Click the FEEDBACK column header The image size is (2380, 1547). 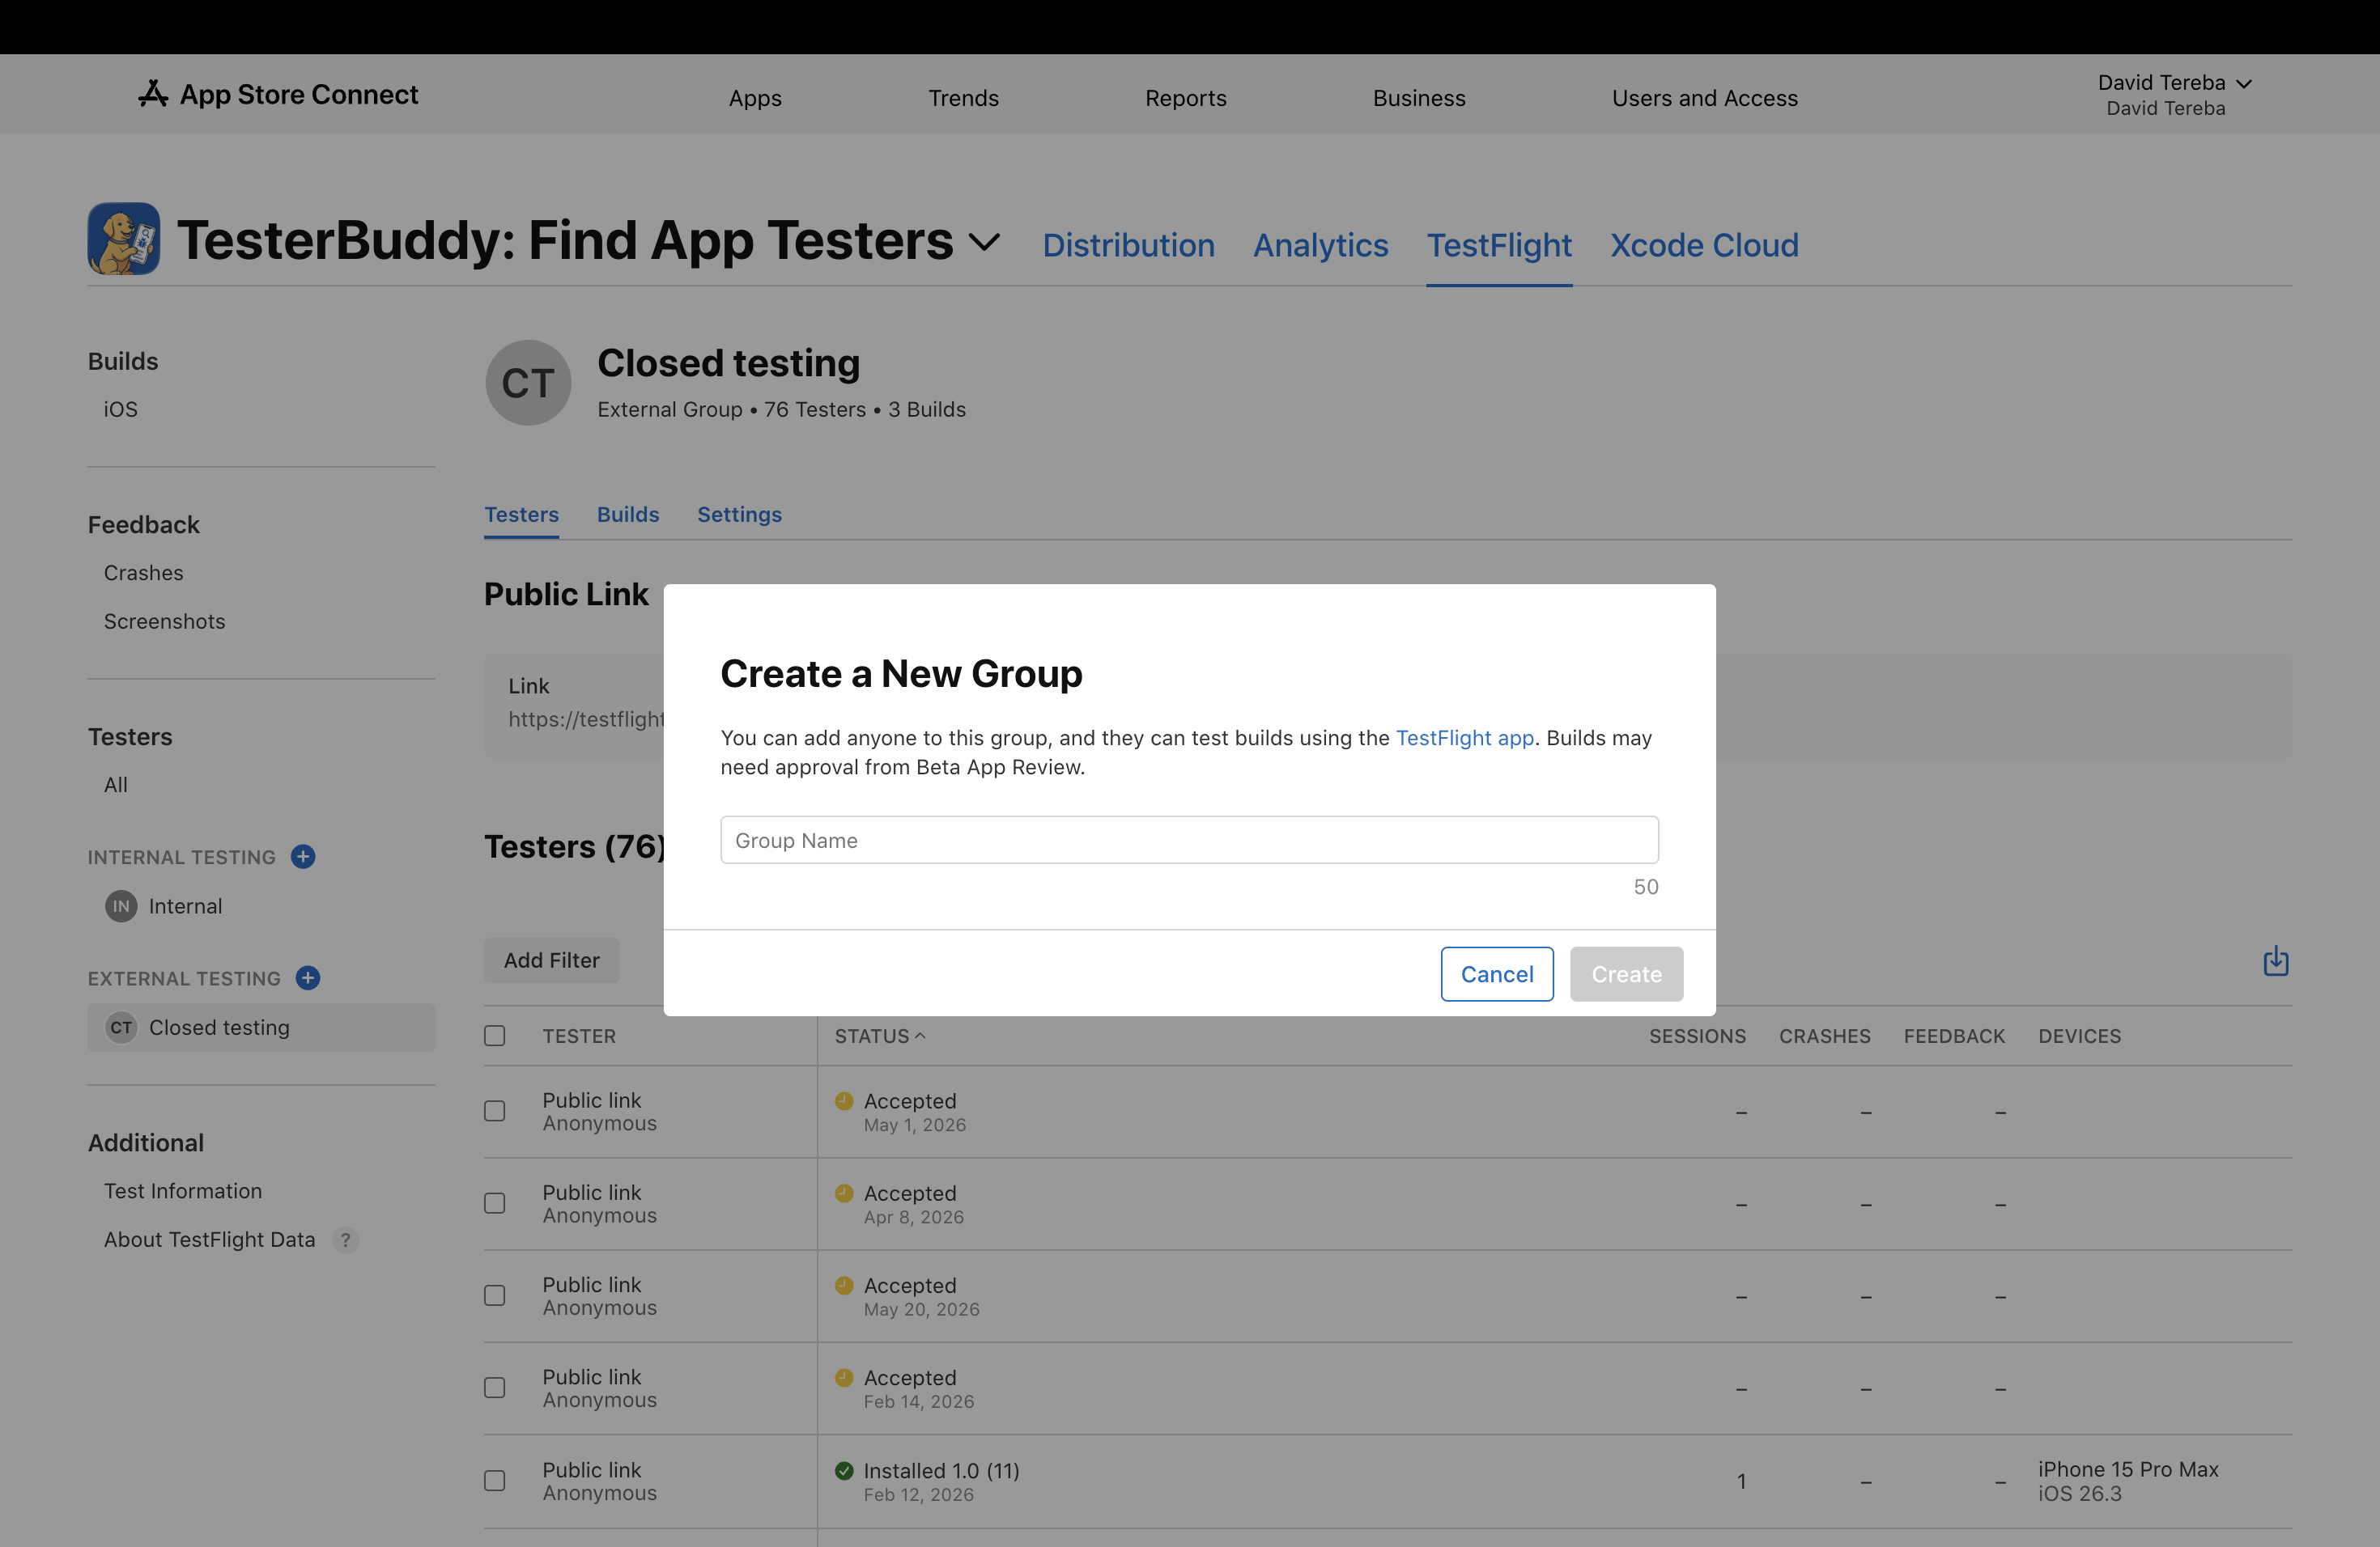tap(1954, 1036)
